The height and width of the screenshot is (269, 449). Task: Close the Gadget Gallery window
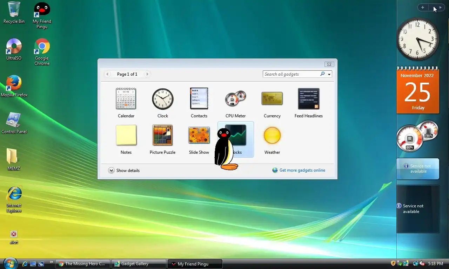click(x=329, y=64)
